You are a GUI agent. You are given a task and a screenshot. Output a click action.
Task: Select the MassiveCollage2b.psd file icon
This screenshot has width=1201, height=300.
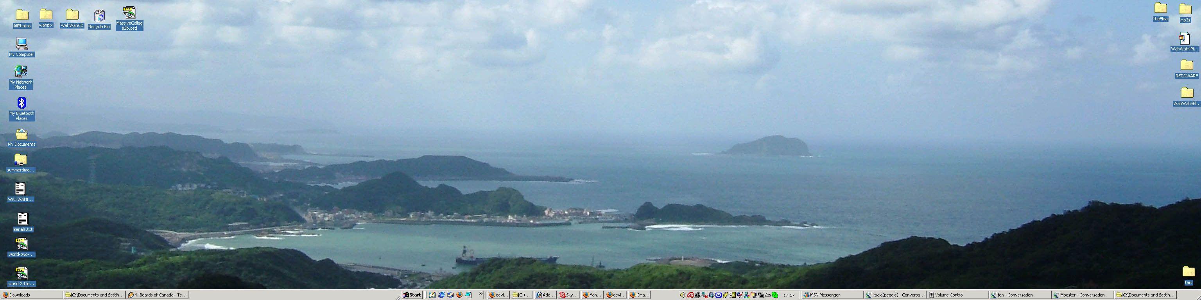click(129, 14)
